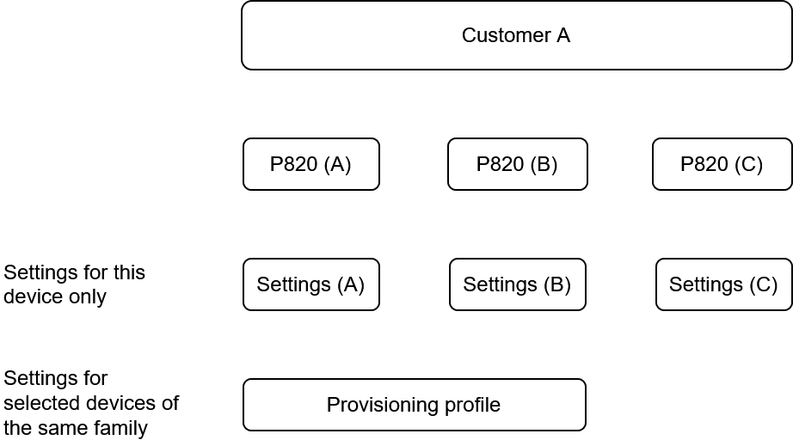Click the words 'device only' in left label
Screen dimensions: 793x440
[55, 296]
